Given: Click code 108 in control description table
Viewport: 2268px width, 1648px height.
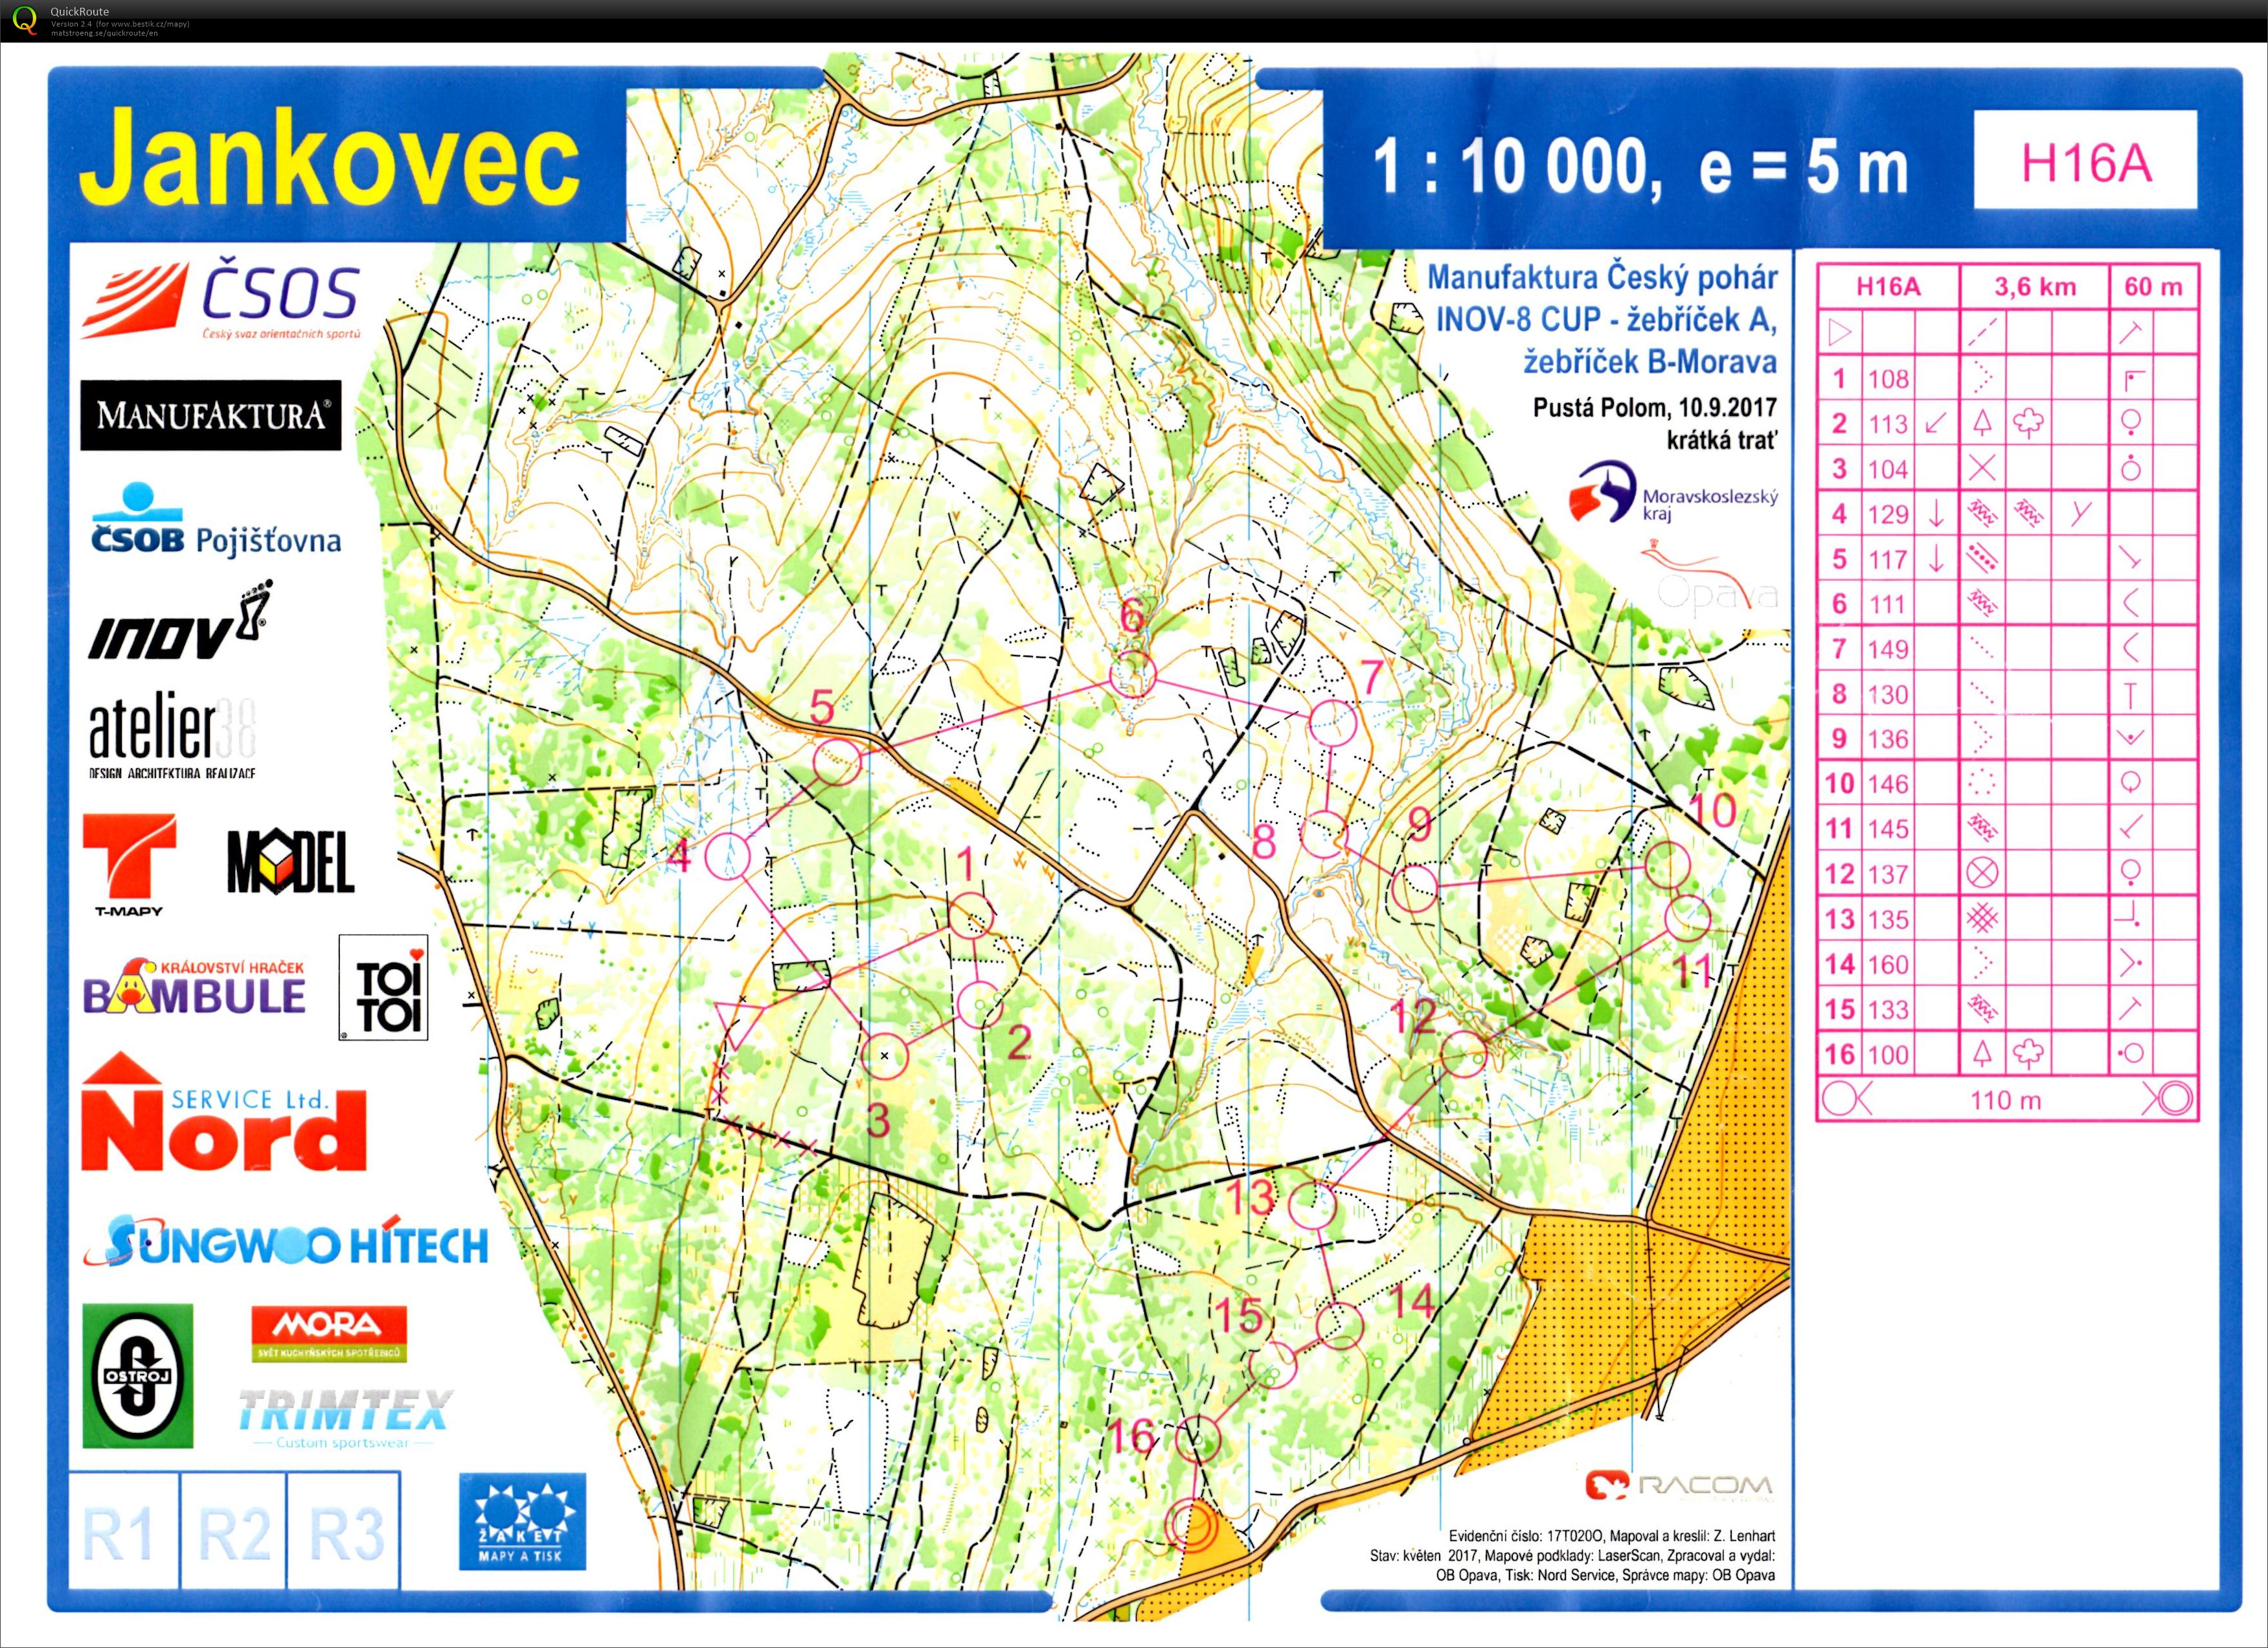Looking at the screenshot, I should pyautogui.click(x=1888, y=379).
